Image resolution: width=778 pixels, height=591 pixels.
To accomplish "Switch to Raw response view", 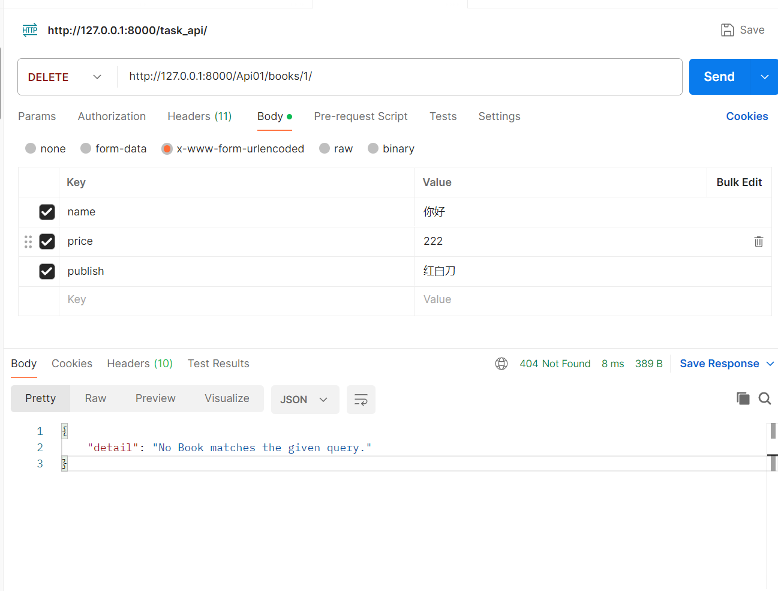I will pyautogui.click(x=95, y=398).
